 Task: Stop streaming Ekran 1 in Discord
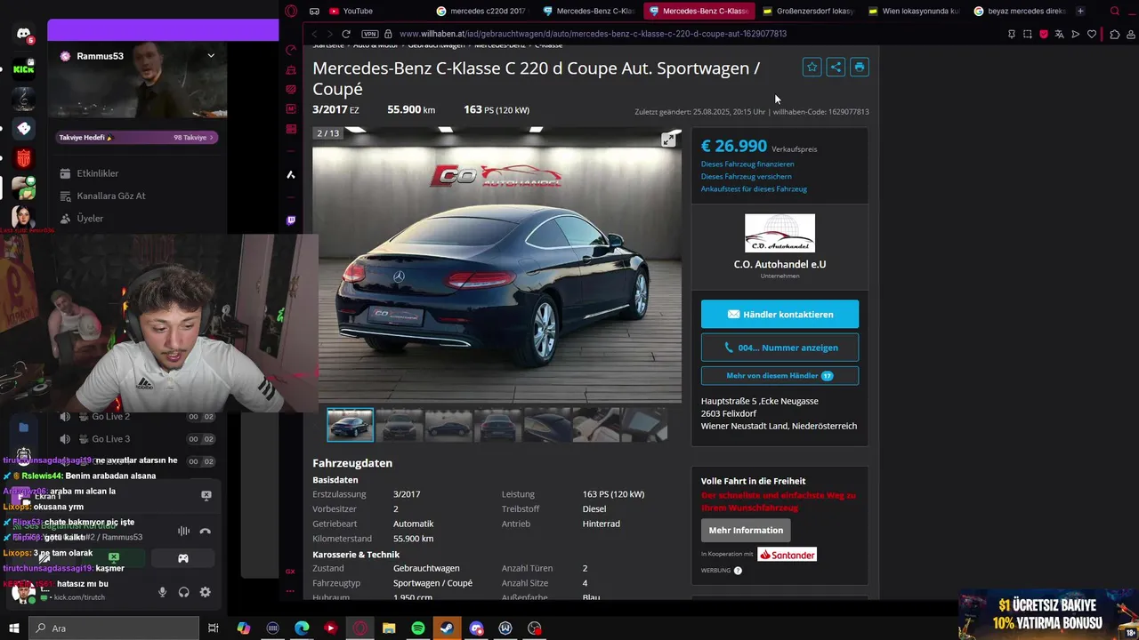coord(206,496)
